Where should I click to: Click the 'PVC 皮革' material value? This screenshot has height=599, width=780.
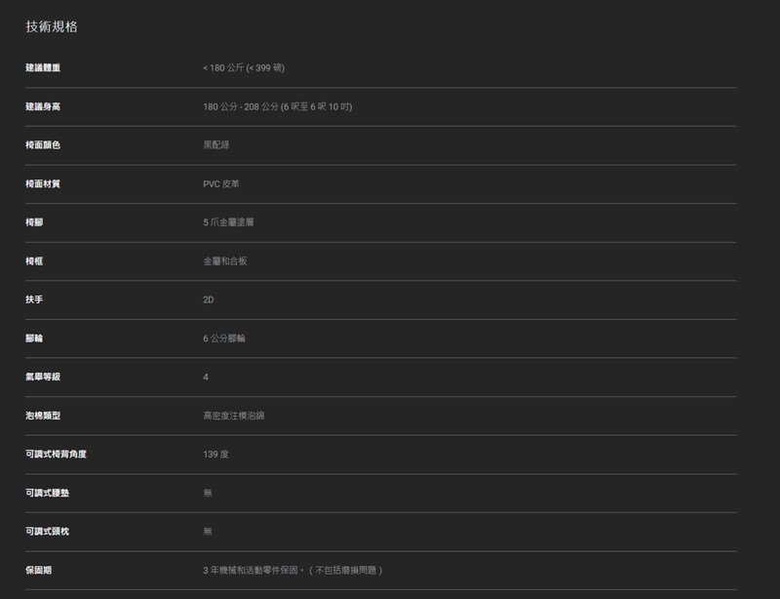pyautogui.click(x=221, y=183)
